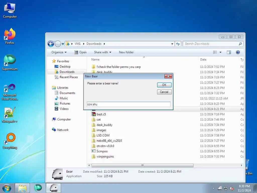Click the Bear app taskbar button
Viewport: 257px width, 193px height.
(x=53, y=188)
